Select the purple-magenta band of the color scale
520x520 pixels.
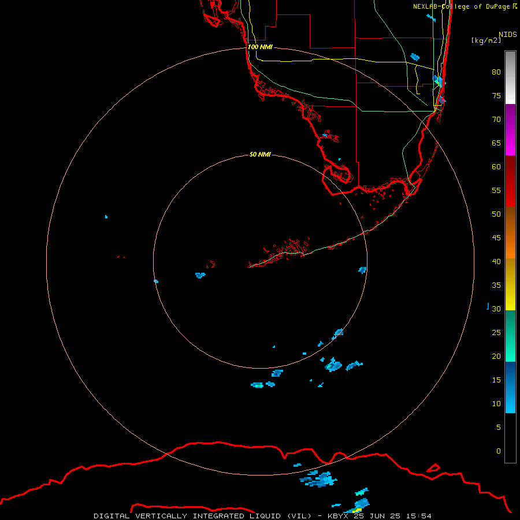coord(510,129)
